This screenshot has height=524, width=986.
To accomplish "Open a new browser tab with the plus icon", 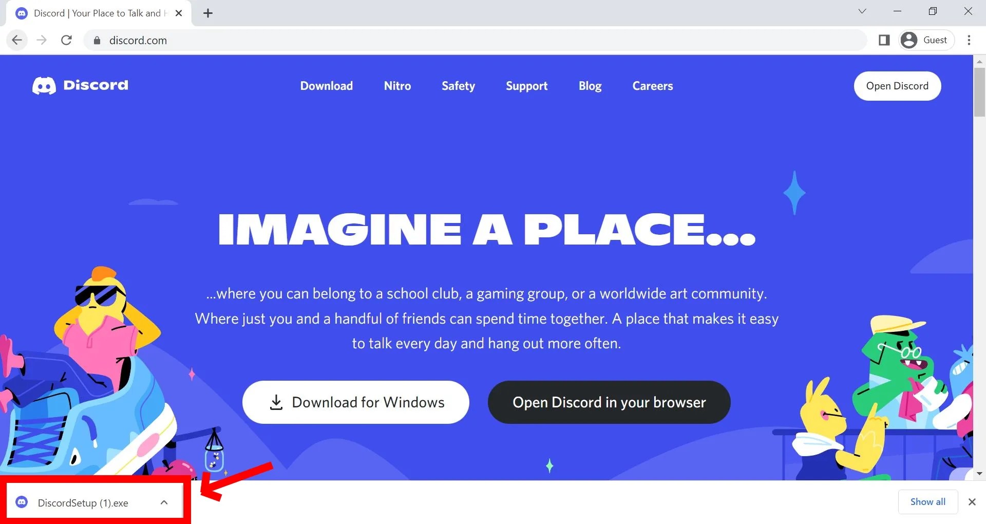I will click(207, 13).
